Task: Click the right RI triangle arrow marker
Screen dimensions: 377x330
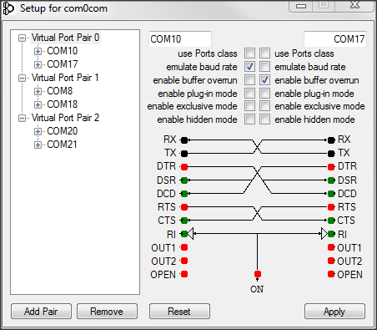Action: [324, 234]
